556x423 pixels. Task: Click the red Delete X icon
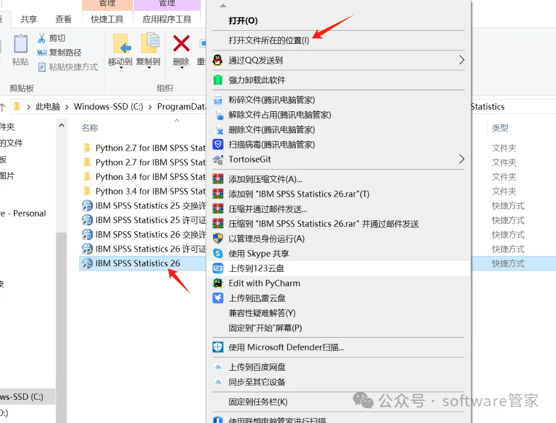(181, 44)
